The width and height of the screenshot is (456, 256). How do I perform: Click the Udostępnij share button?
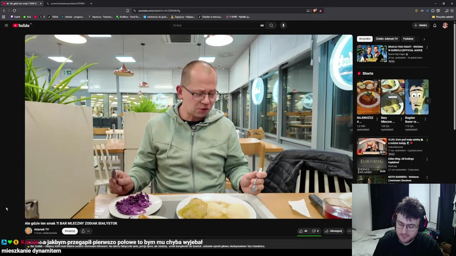[333, 231]
